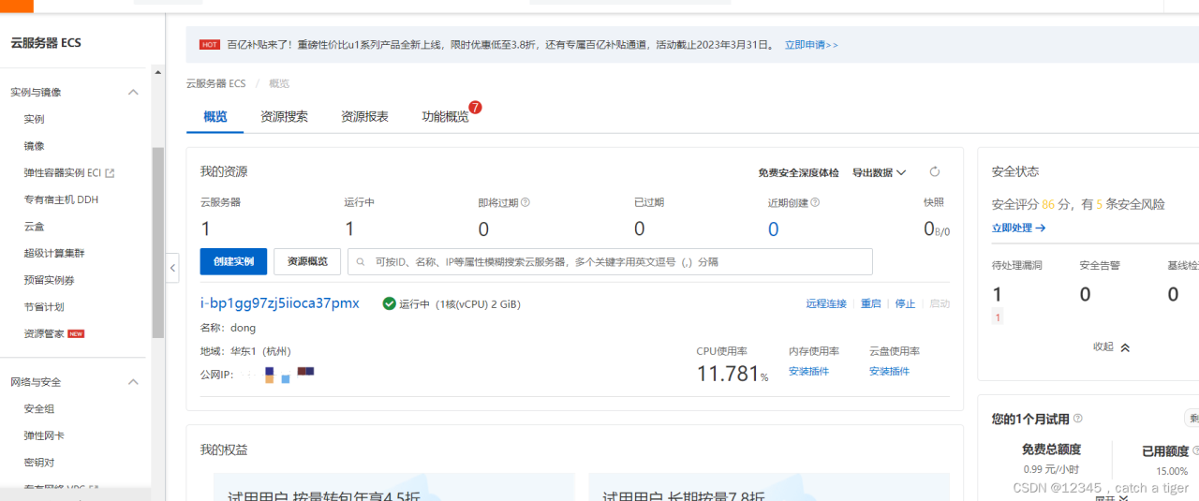Screen dimensions: 1199x501
Task: Click the green running status icon
Action: pyautogui.click(x=389, y=303)
